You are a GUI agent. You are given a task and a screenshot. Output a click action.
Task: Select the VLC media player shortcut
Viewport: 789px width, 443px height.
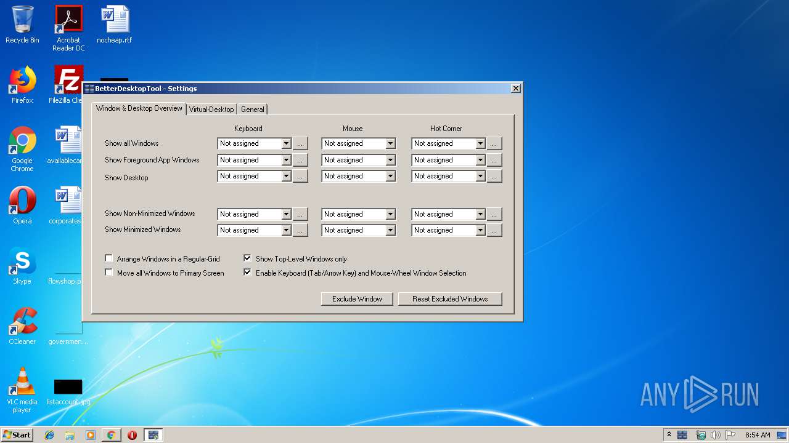pos(22,390)
